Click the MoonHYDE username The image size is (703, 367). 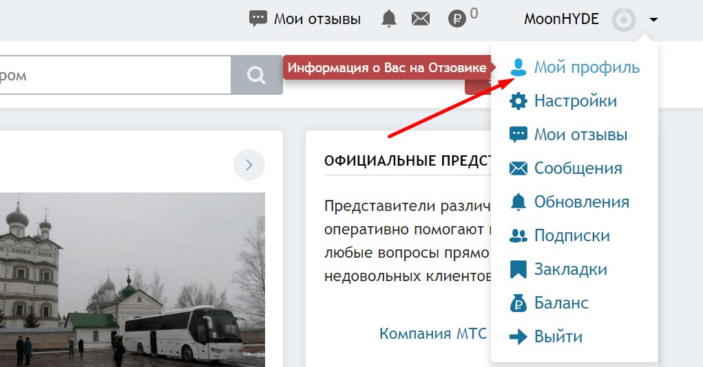pos(561,19)
